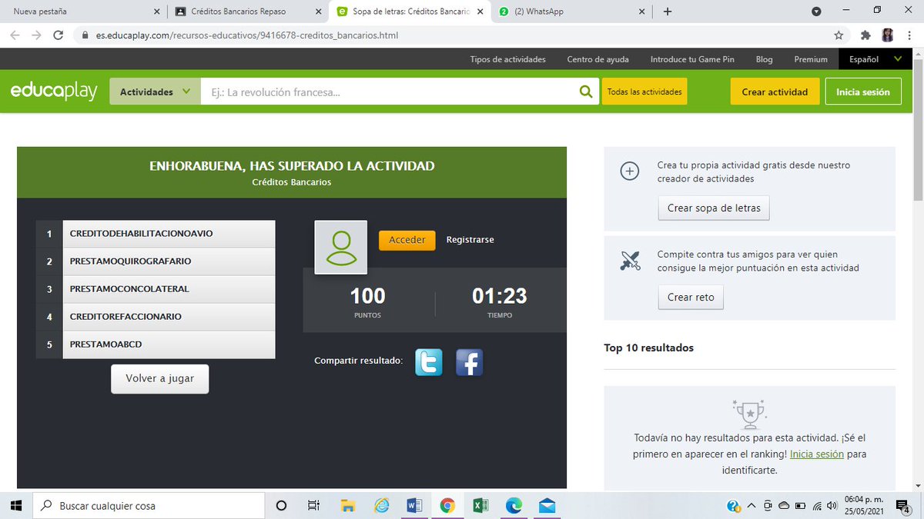This screenshot has height=519, width=924.
Task: Open Internet Explorer from taskbar
Action: pos(381,505)
